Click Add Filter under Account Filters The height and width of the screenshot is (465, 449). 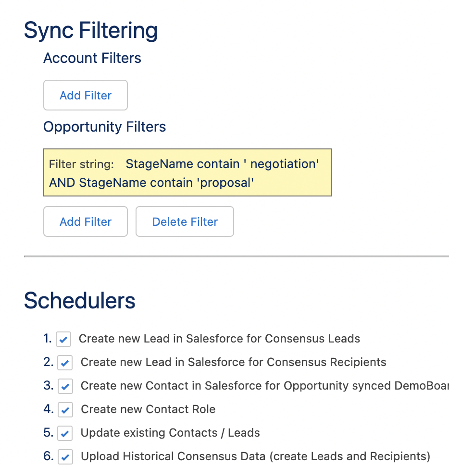[x=85, y=95]
